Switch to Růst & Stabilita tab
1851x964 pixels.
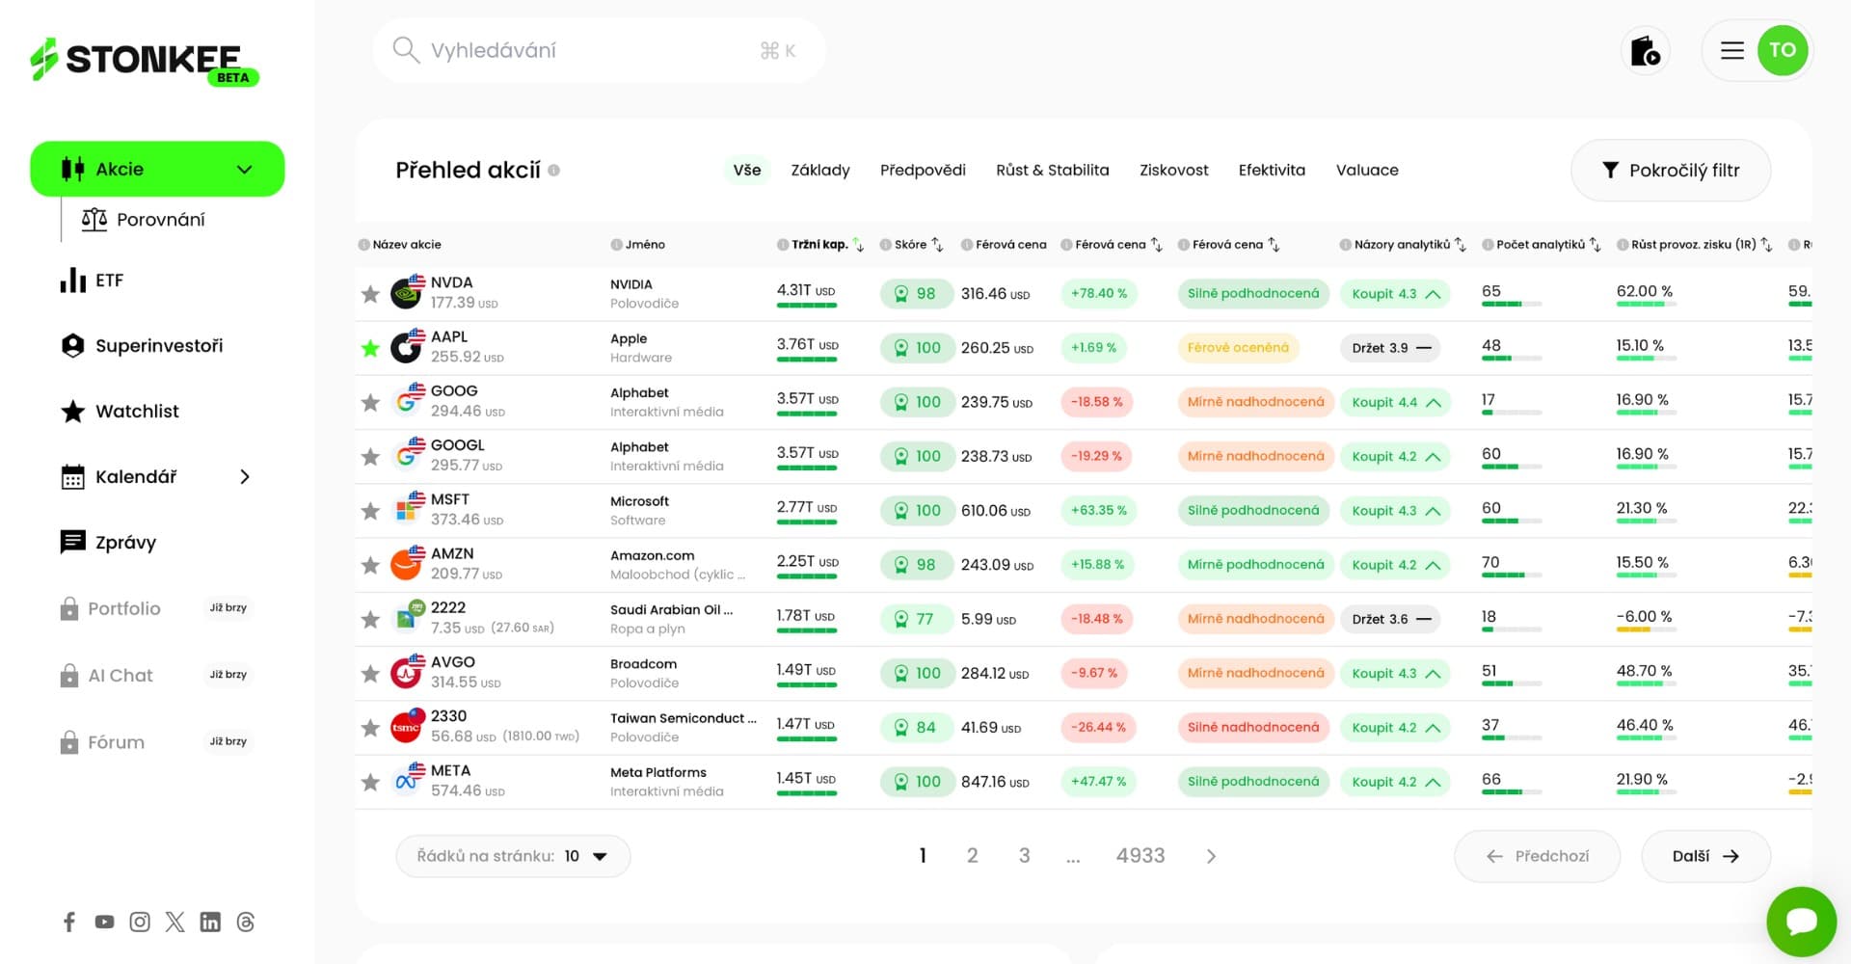click(x=1053, y=171)
